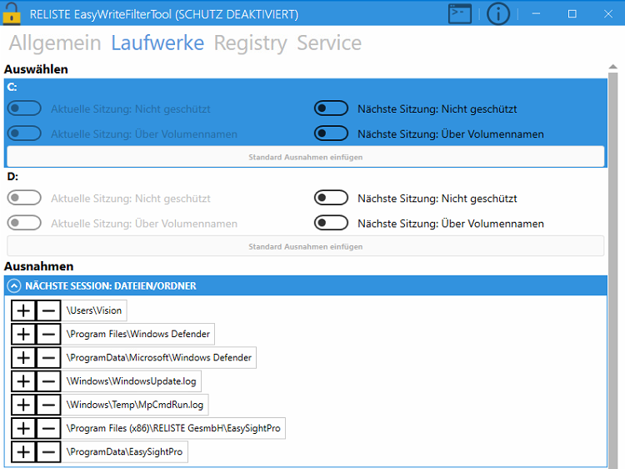625x469 pixels.
Task: Click plus icon beside \Program Files\Windows Defender
Action: click(24, 334)
